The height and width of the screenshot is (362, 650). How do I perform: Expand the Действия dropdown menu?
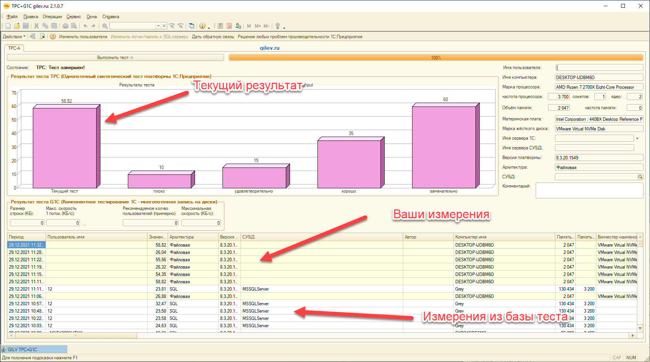coord(14,37)
